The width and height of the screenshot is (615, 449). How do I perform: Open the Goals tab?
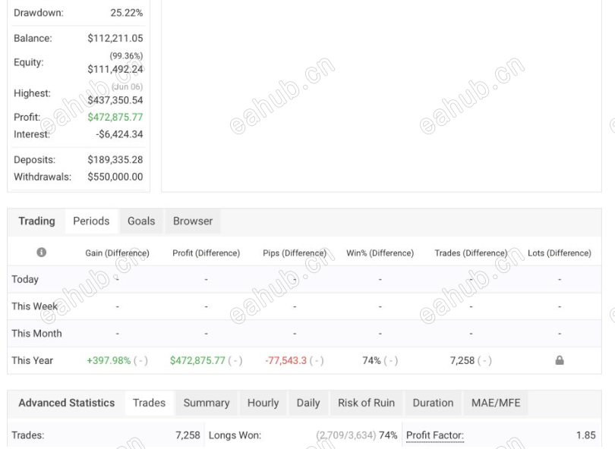tap(141, 221)
